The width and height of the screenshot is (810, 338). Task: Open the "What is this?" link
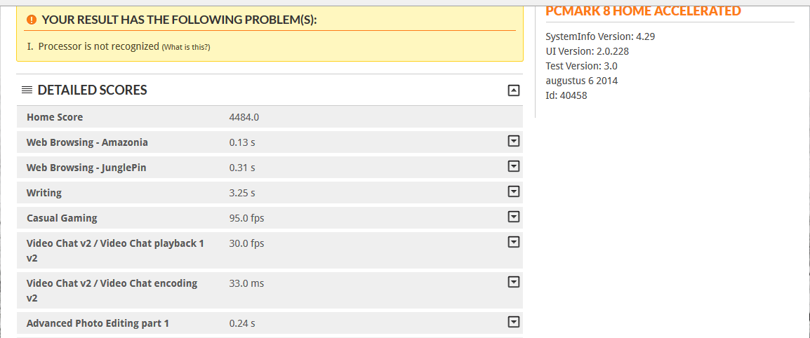click(x=186, y=47)
